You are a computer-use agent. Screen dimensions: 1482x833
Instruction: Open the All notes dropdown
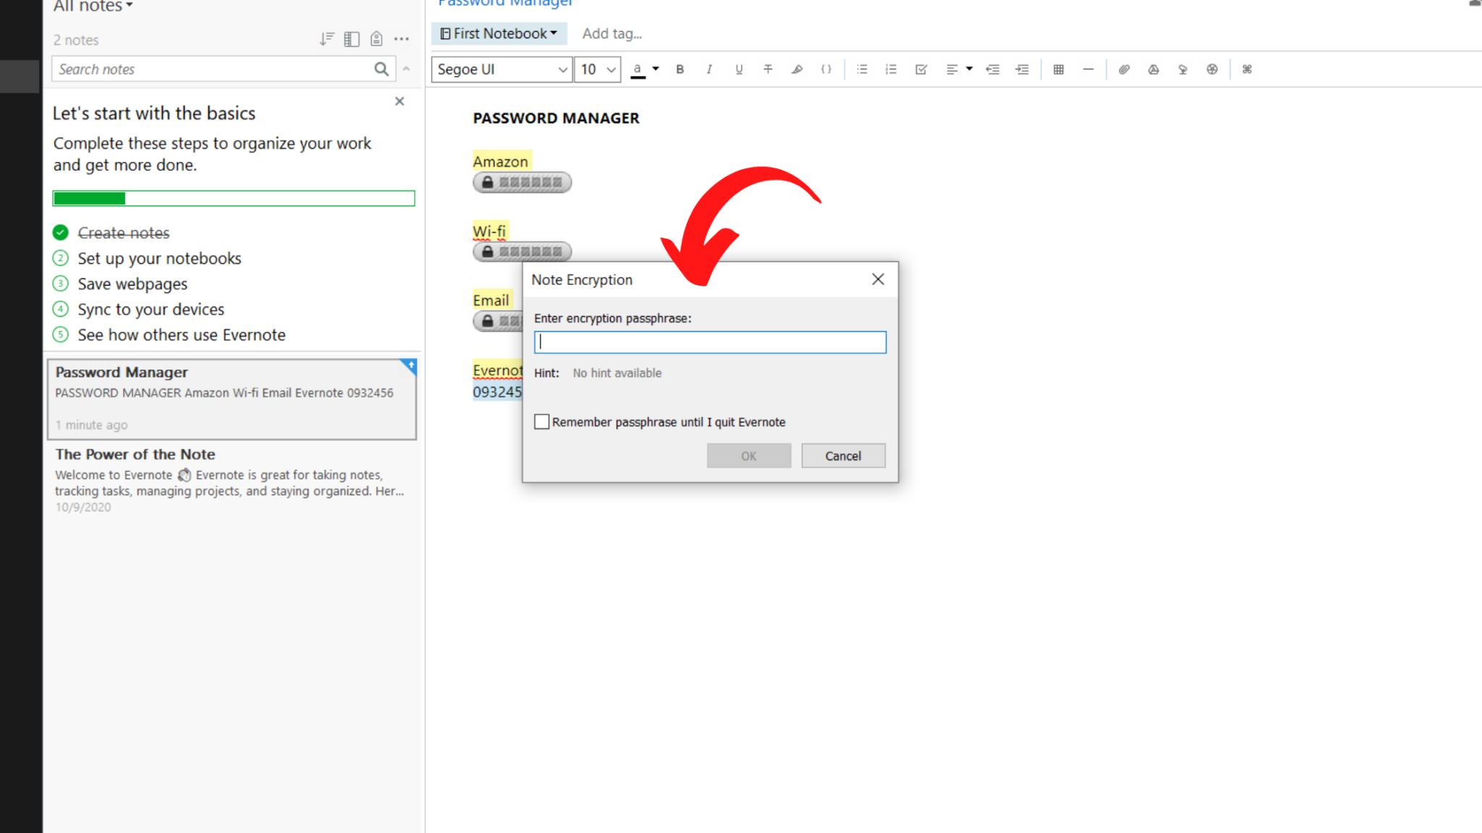point(93,6)
